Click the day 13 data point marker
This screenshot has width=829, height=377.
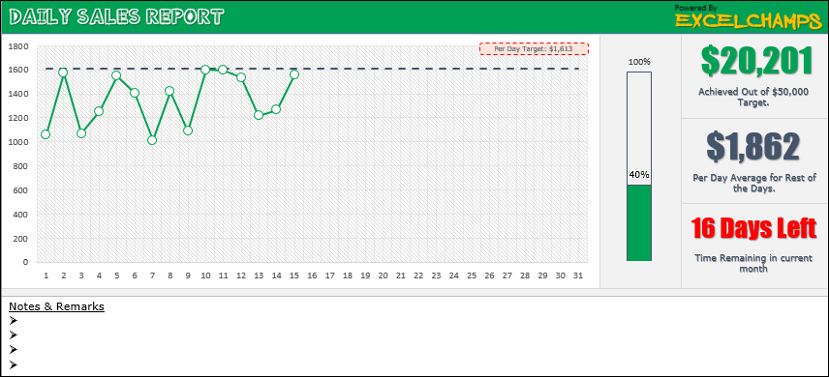click(259, 115)
